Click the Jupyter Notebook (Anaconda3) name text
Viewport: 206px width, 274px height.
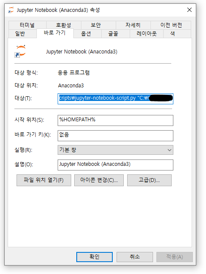pyautogui.click(x=82, y=52)
